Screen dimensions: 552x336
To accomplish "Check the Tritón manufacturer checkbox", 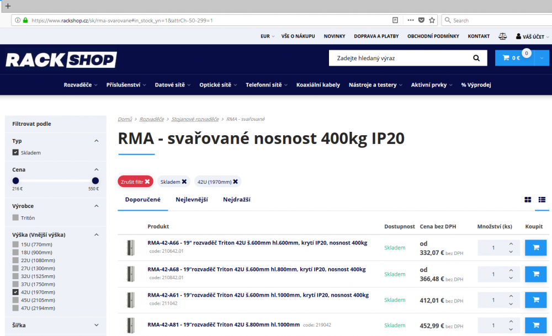I will [15, 217].
